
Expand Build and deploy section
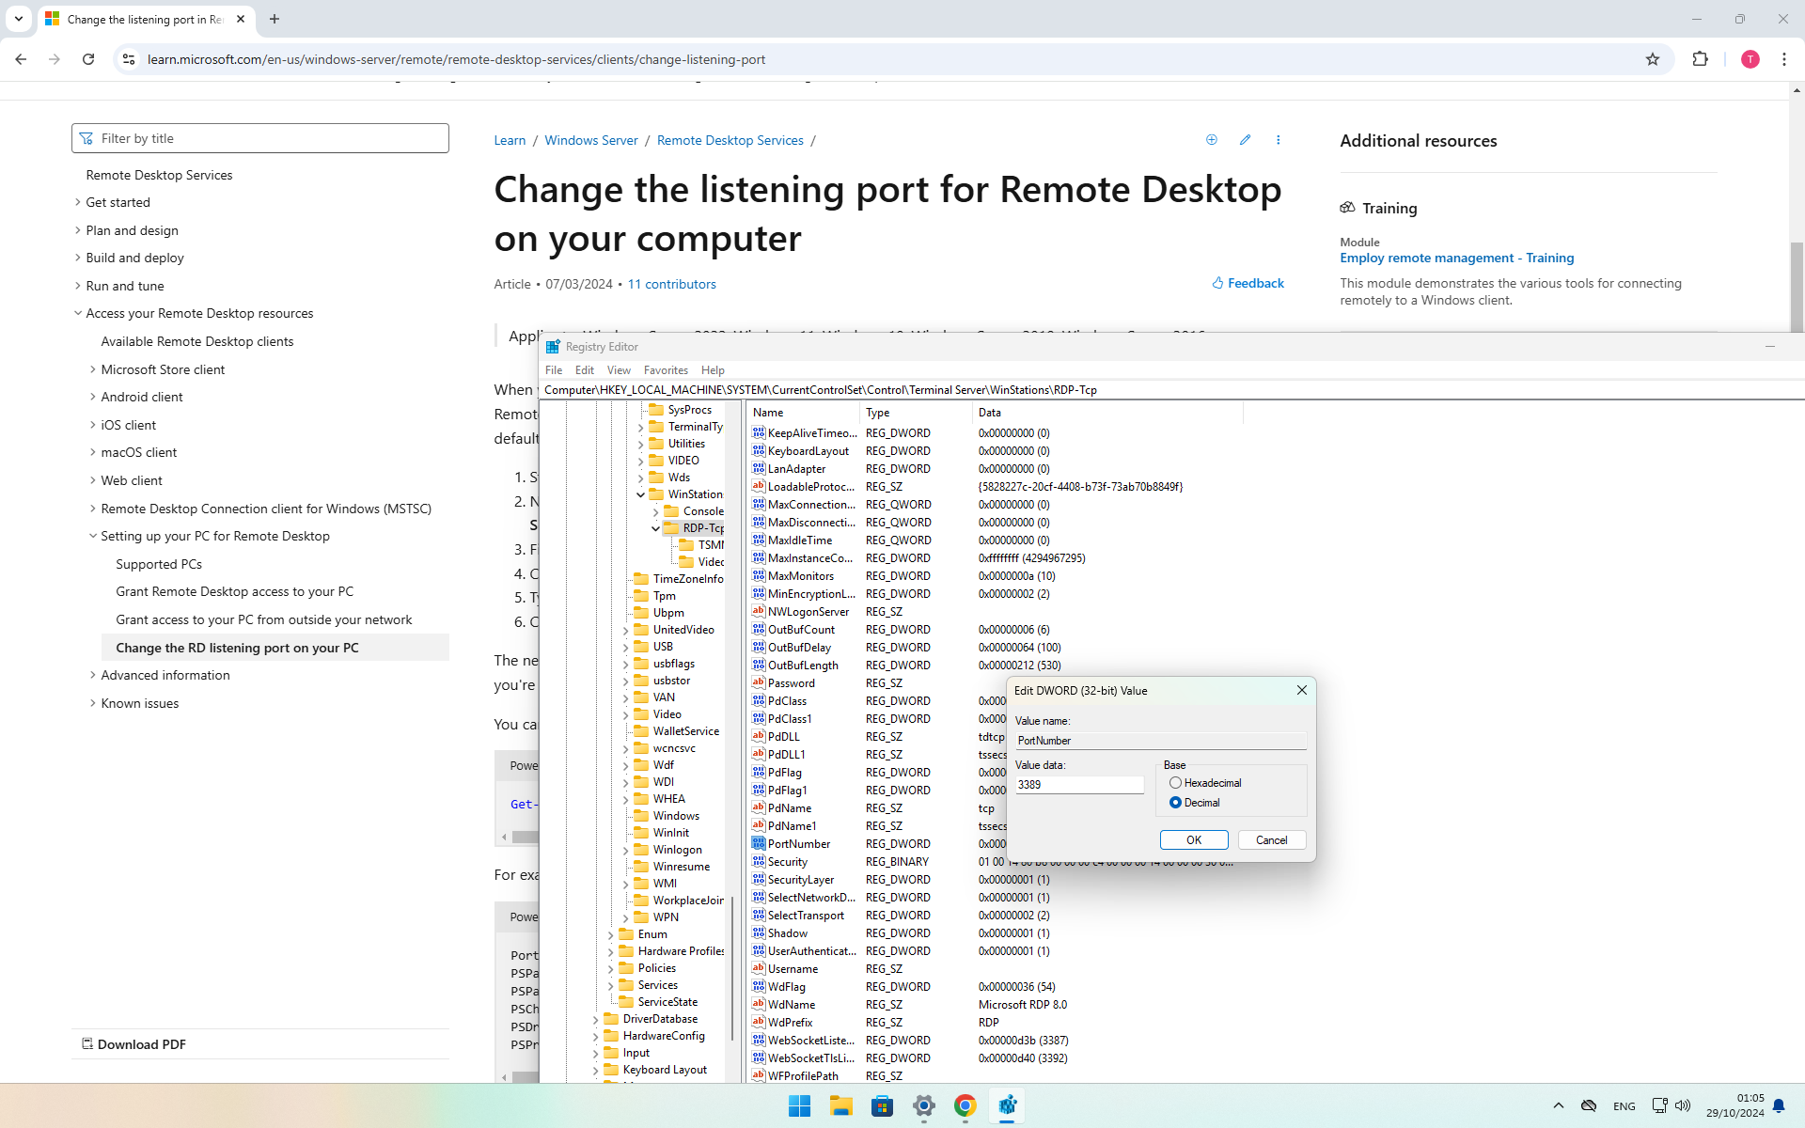pos(78,258)
